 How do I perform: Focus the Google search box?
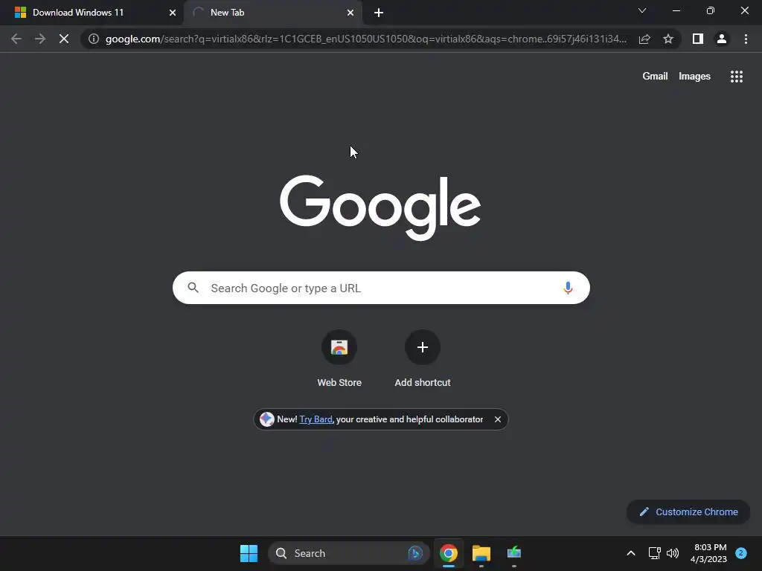(x=381, y=288)
